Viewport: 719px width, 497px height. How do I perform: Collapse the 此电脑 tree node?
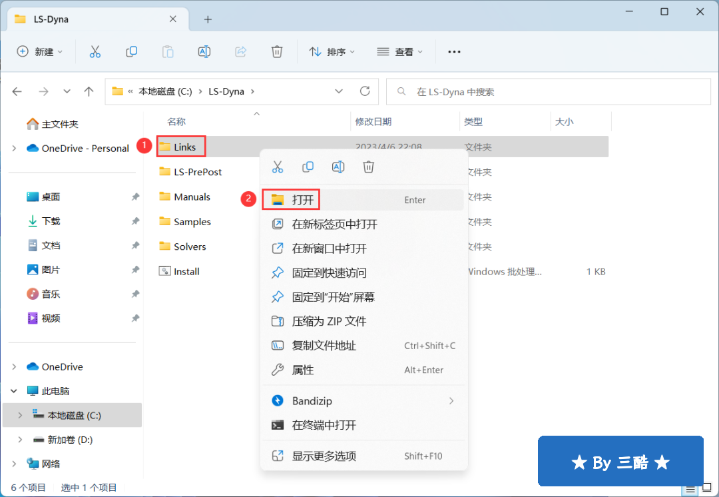point(14,391)
